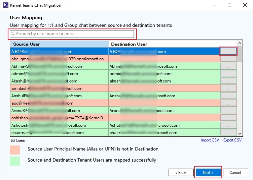Click destination user akash cell
The width and height of the screenshot is (253, 180).
point(164,81)
